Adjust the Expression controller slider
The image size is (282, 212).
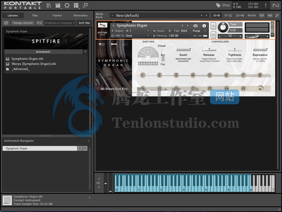coord(260,50)
